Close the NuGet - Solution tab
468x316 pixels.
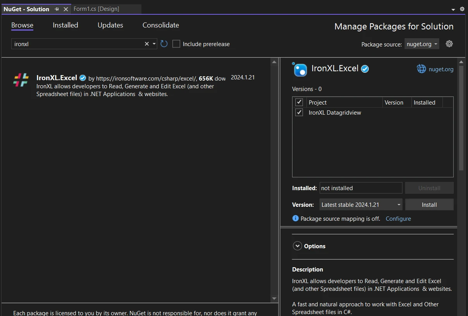click(x=65, y=9)
